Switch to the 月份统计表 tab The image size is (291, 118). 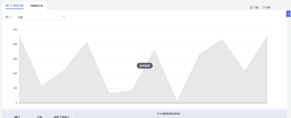pyautogui.click(x=36, y=6)
